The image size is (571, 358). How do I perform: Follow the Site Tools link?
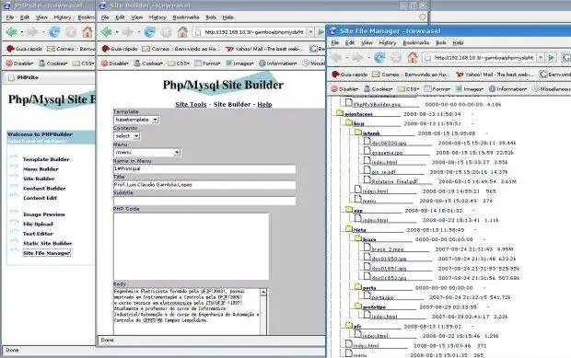(191, 104)
